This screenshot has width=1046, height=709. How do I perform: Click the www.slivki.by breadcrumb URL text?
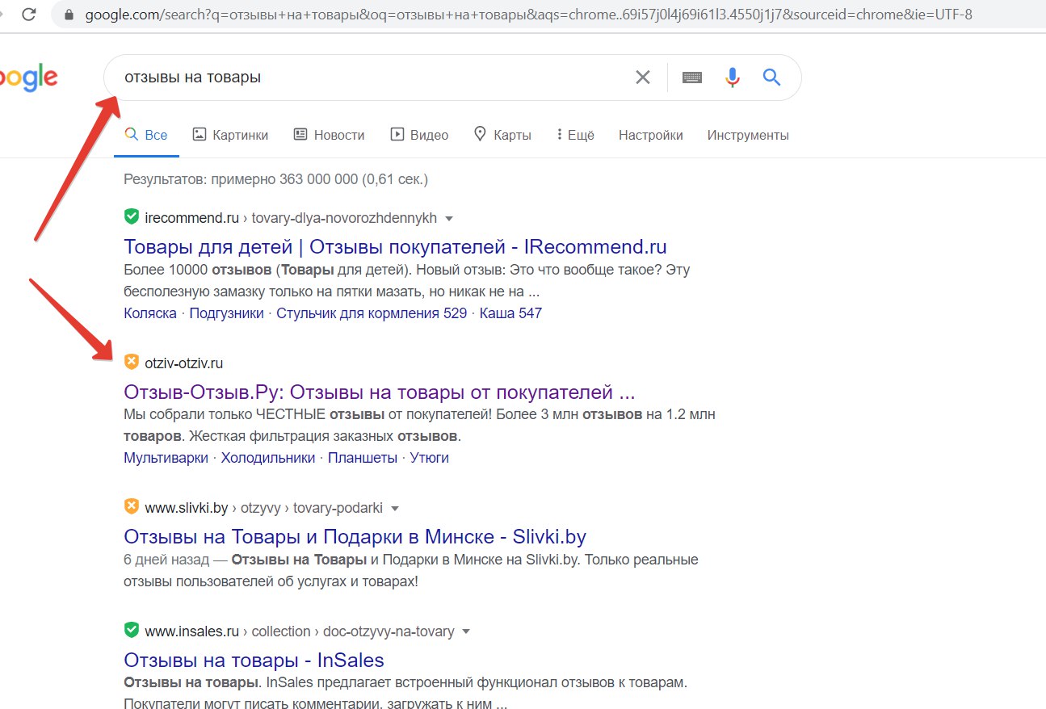(264, 509)
